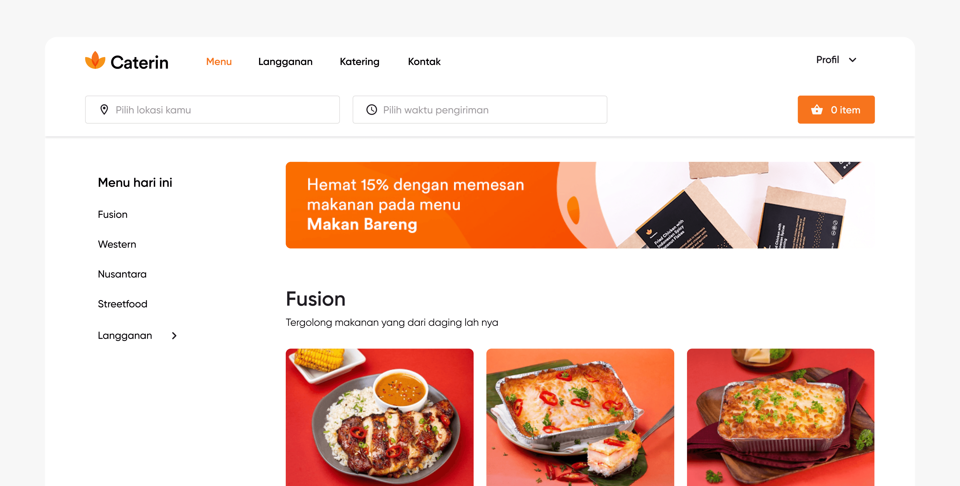Screen dimensions: 960x486
Task: Focus the Pilih waktu pengiriman field
Action: click(480, 109)
